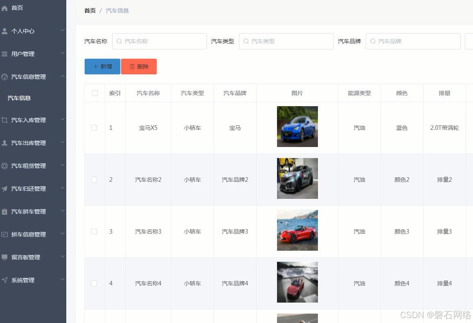
Task: Click the trash icon on 删除 button
Action: coord(132,67)
